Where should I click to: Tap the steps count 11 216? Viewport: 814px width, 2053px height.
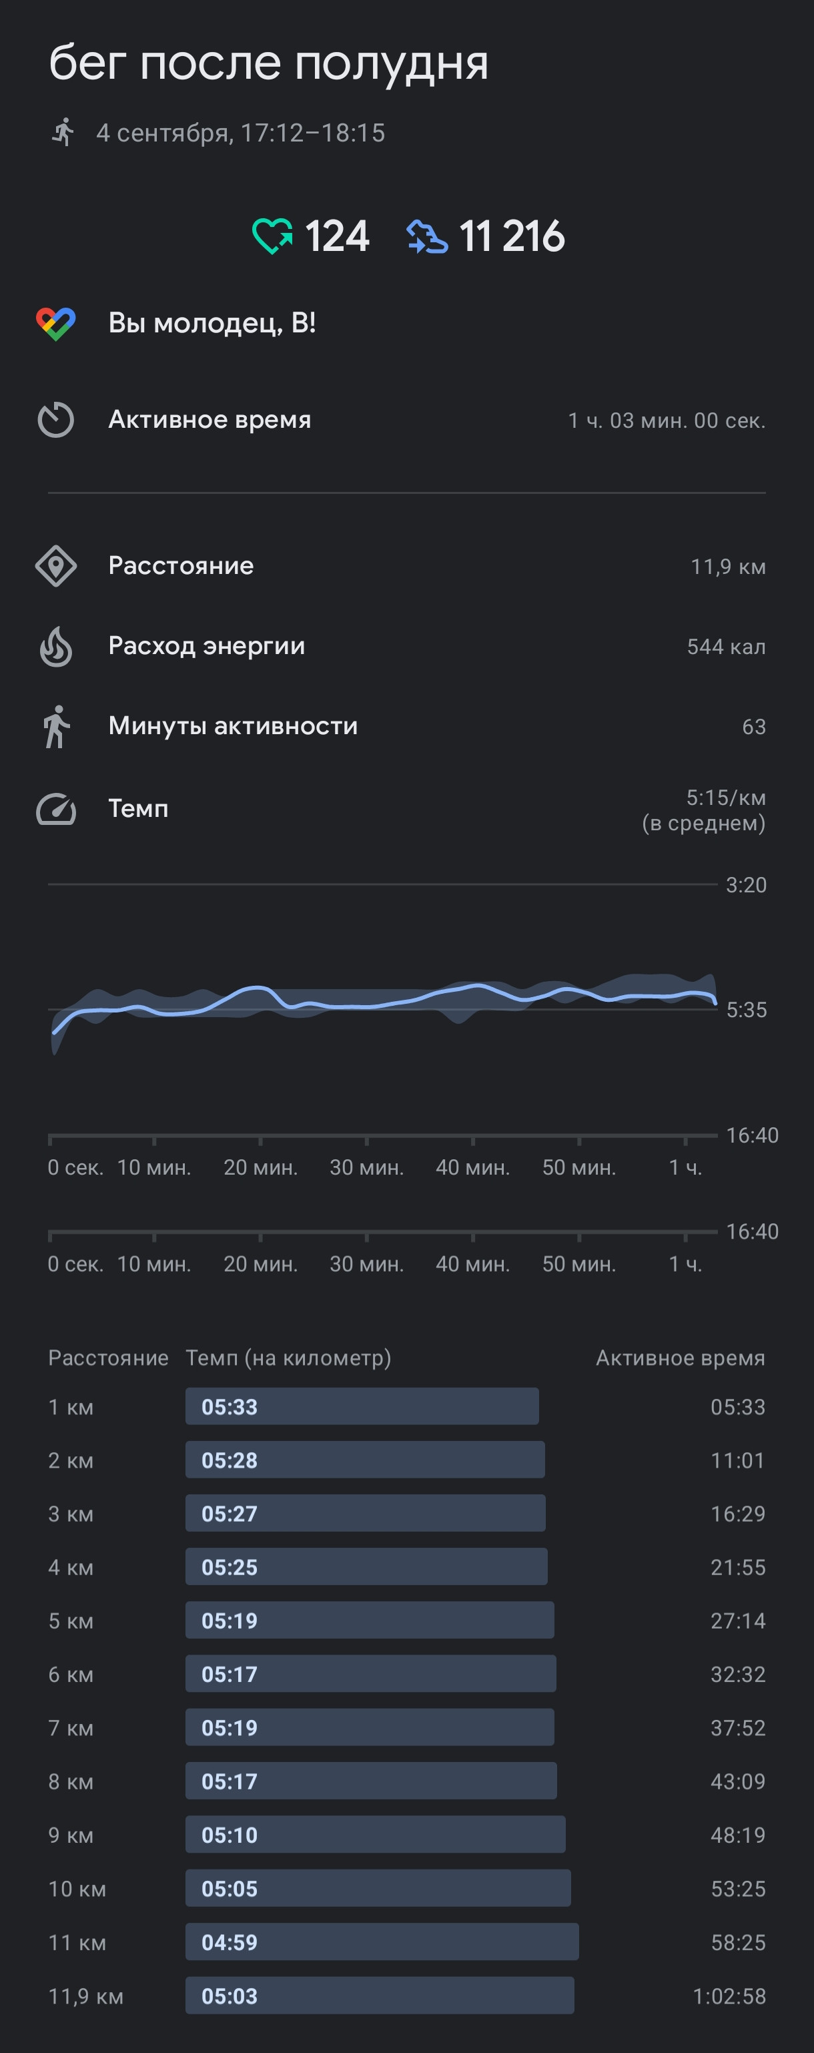pos(511,237)
